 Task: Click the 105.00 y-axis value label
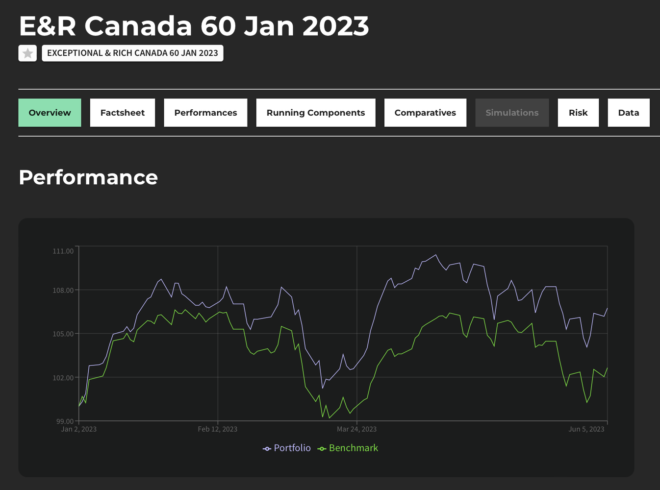pyautogui.click(x=63, y=334)
